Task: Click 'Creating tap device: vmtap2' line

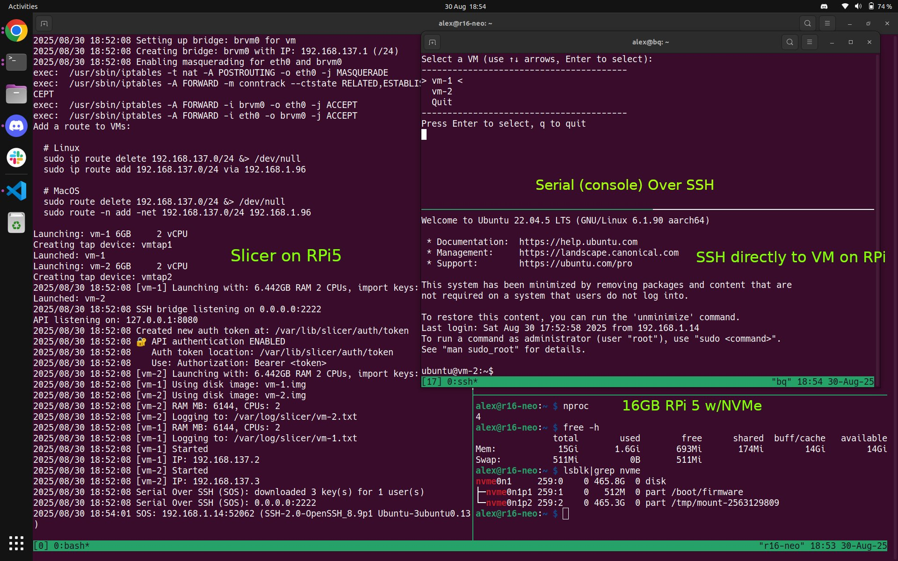Action: pyautogui.click(x=102, y=277)
